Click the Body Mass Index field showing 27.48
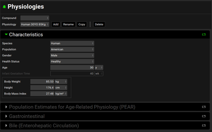The image size is (212, 132). [x=42, y=94]
